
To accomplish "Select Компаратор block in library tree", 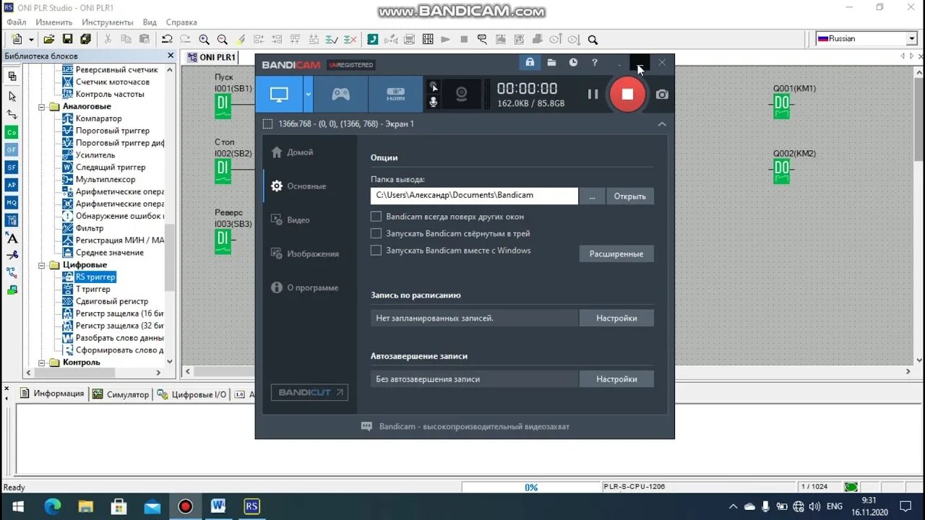I will (x=98, y=118).
